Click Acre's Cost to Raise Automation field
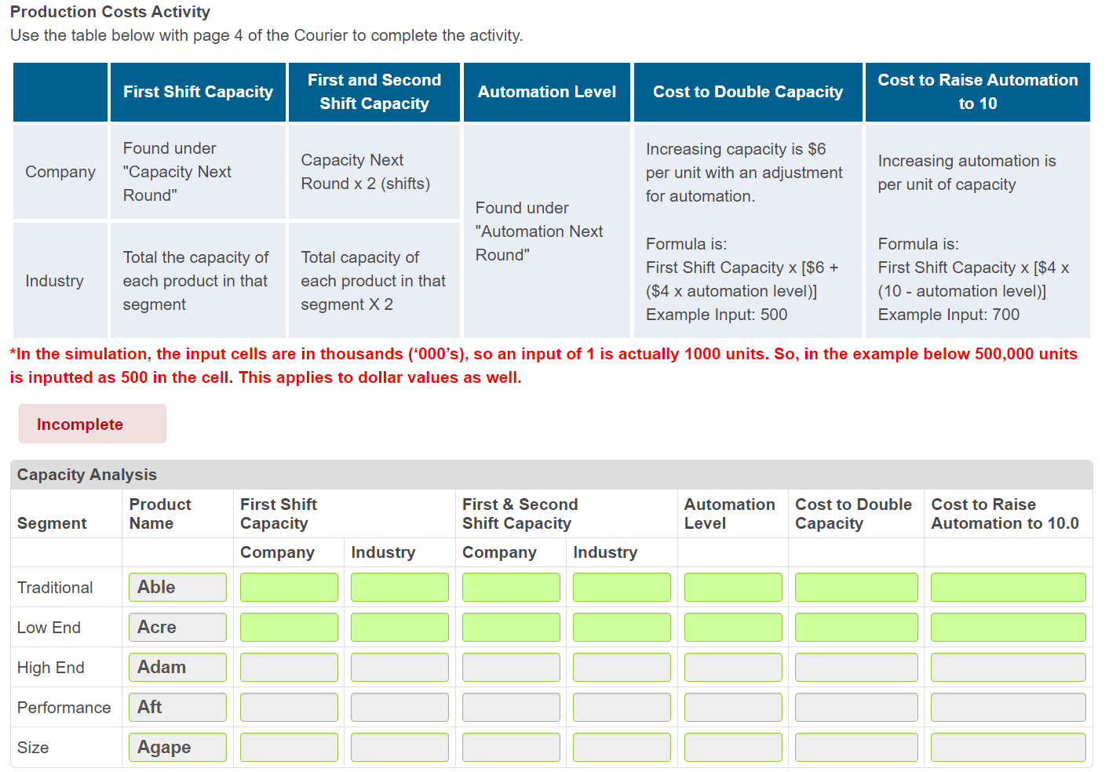 coord(1008,627)
